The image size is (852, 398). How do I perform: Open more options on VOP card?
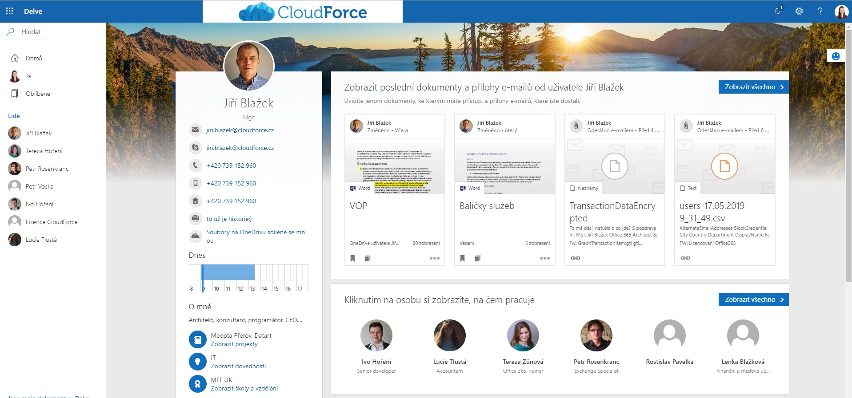click(434, 258)
